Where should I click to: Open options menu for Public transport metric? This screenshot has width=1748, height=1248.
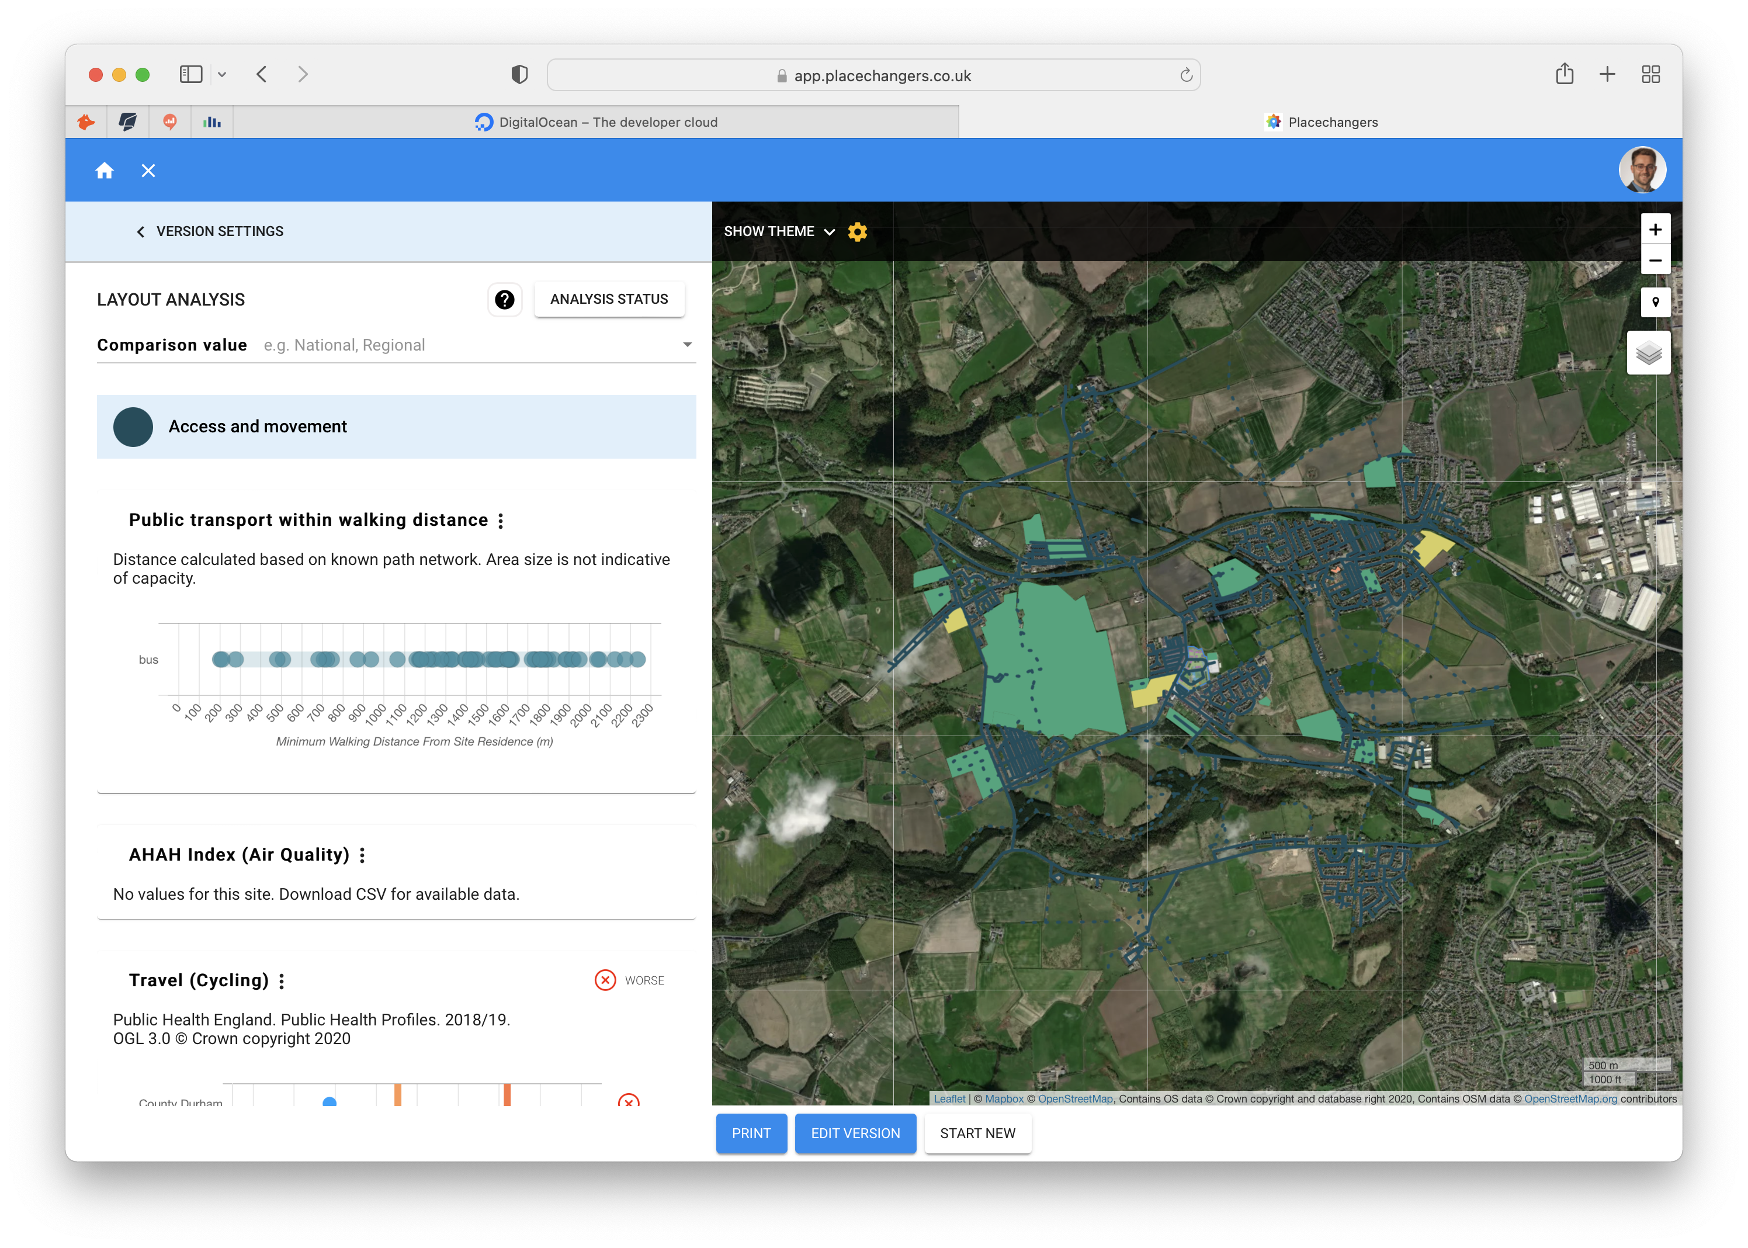(501, 521)
